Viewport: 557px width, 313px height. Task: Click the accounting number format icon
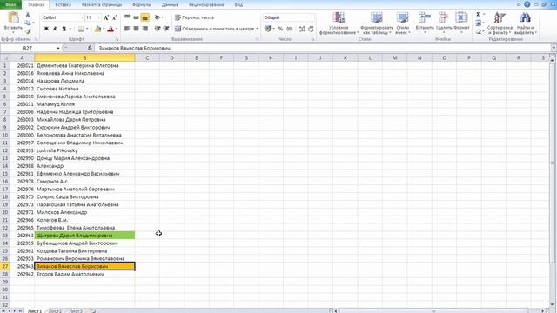267,29
